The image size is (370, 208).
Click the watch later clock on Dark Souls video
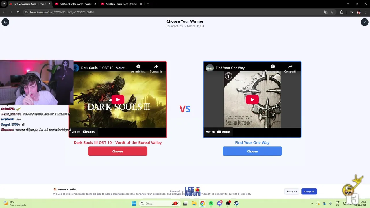[138, 66]
